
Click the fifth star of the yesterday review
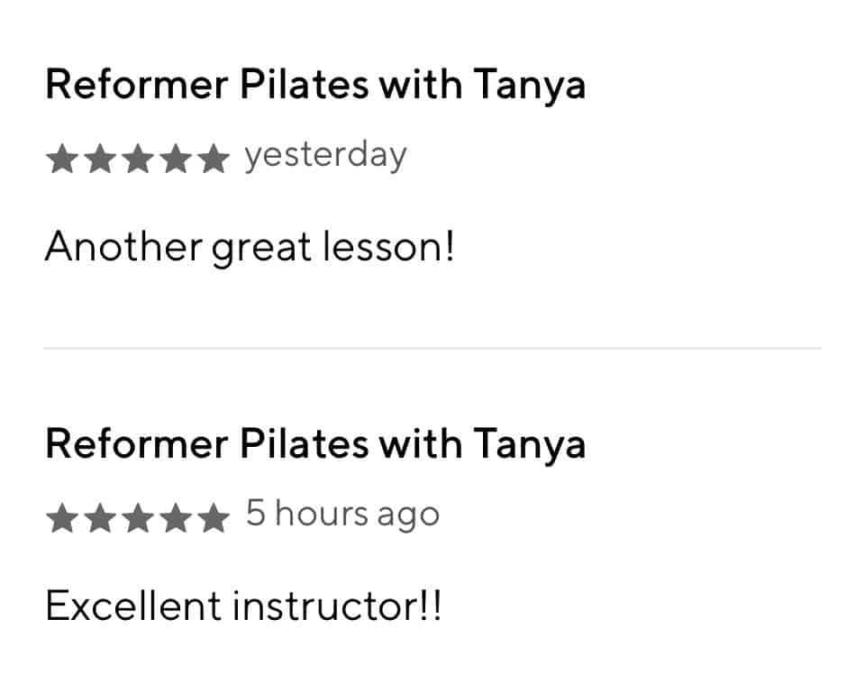point(214,160)
